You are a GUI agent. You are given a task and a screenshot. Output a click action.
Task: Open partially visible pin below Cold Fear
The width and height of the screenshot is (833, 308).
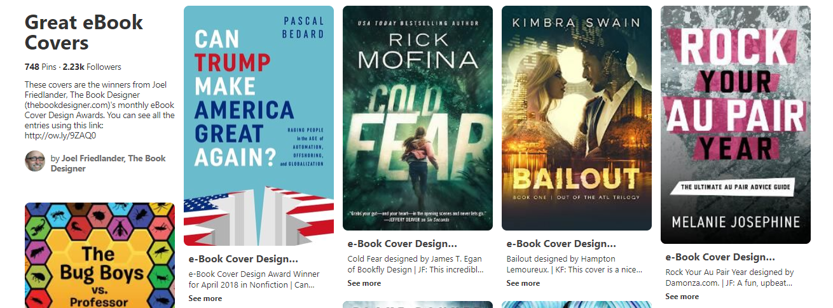(418, 304)
